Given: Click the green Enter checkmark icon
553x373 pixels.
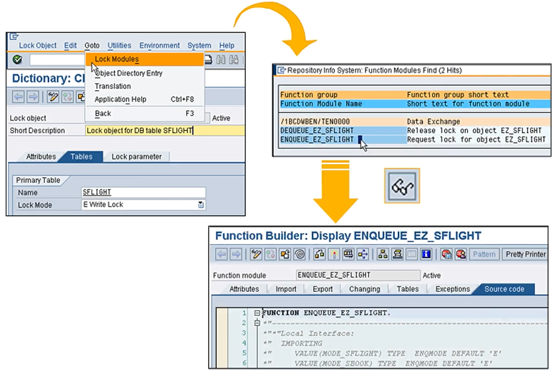Looking at the screenshot, I should point(17,60).
